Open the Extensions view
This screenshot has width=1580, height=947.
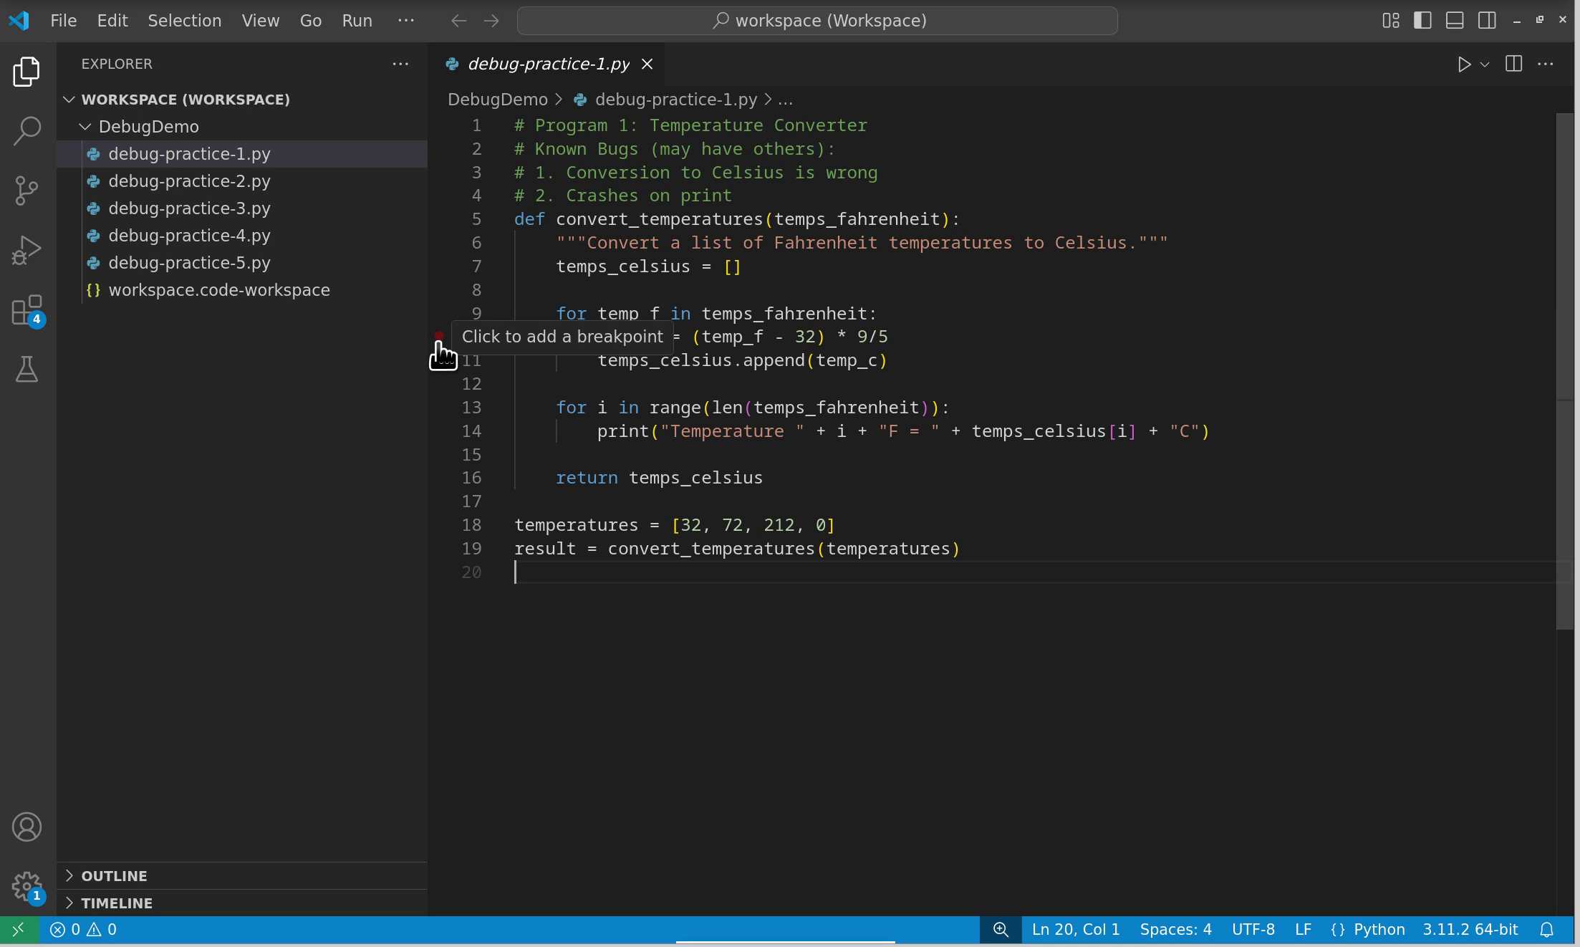pos(27,311)
